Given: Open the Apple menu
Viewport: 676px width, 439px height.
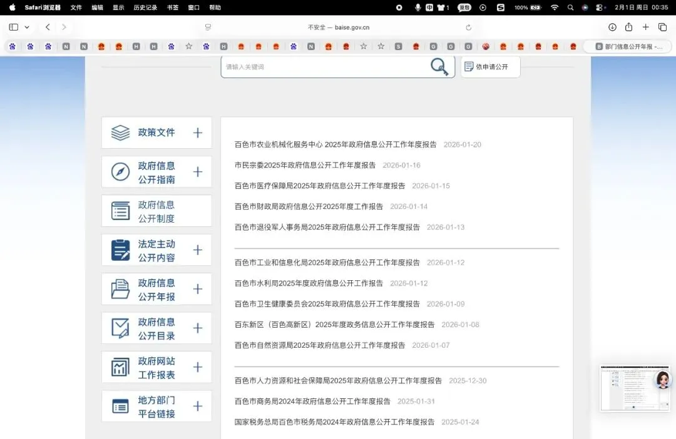Looking at the screenshot, I should coord(13,8).
